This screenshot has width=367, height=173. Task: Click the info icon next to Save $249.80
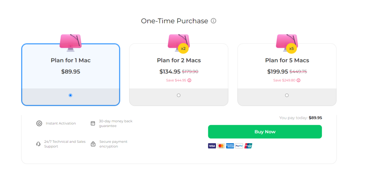tap(299, 80)
